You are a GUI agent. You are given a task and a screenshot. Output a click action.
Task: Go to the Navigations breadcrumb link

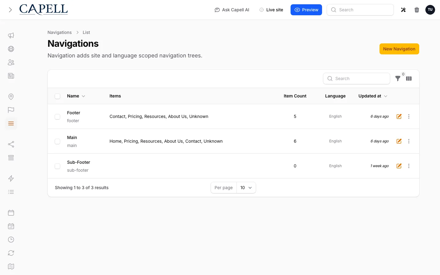[x=60, y=32]
